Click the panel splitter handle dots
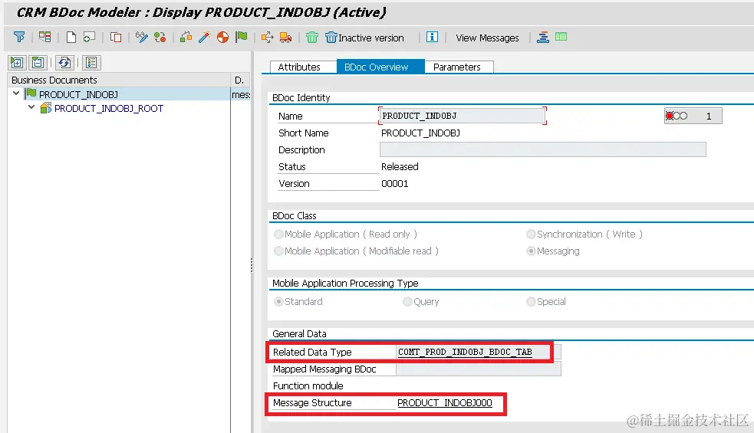754x433 pixels. point(252,265)
